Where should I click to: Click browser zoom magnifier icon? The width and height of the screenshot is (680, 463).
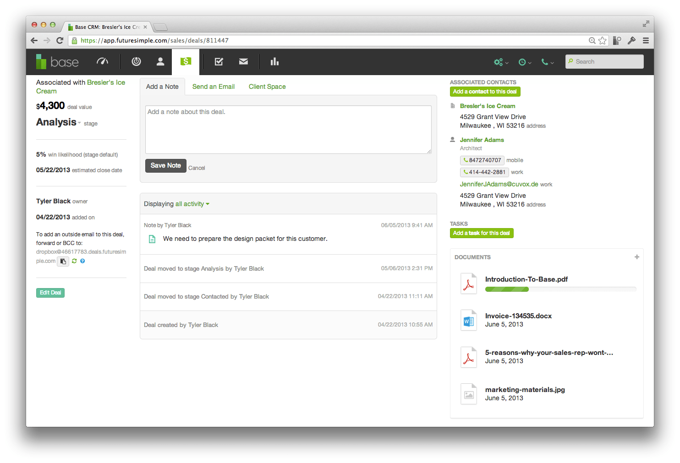592,40
